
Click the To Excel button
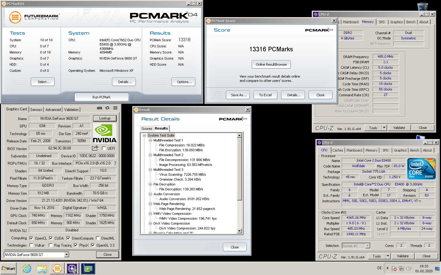[265, 95]
